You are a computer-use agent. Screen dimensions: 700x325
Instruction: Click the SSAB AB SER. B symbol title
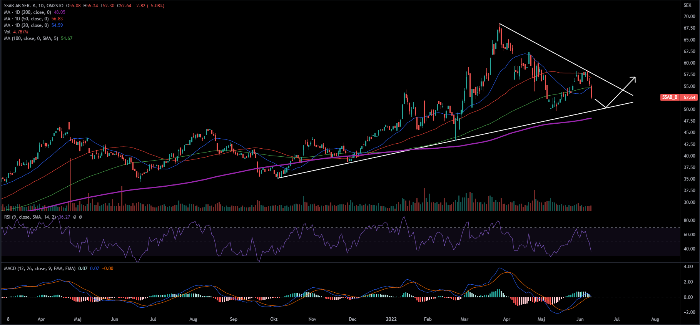click(x=23, y=6)
